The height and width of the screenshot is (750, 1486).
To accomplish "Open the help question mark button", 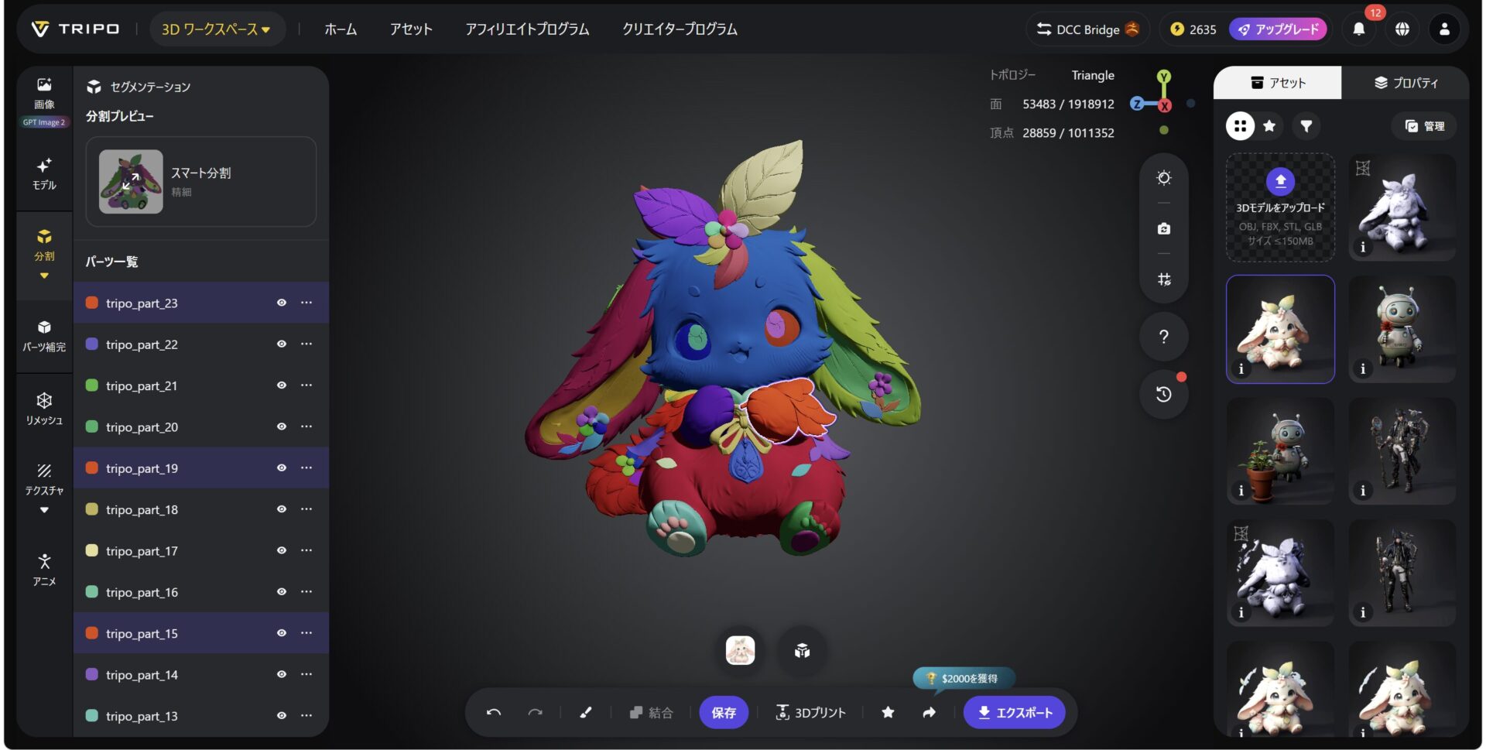I will (1163, 337).
